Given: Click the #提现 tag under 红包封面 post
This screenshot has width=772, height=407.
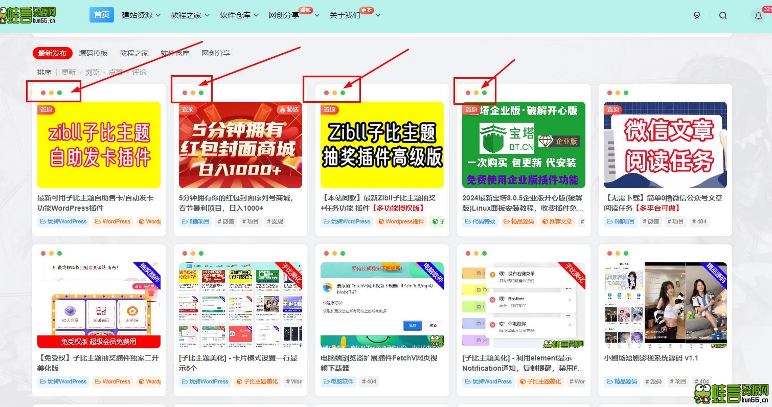Looking at the screenshot, I should [276, 221].
